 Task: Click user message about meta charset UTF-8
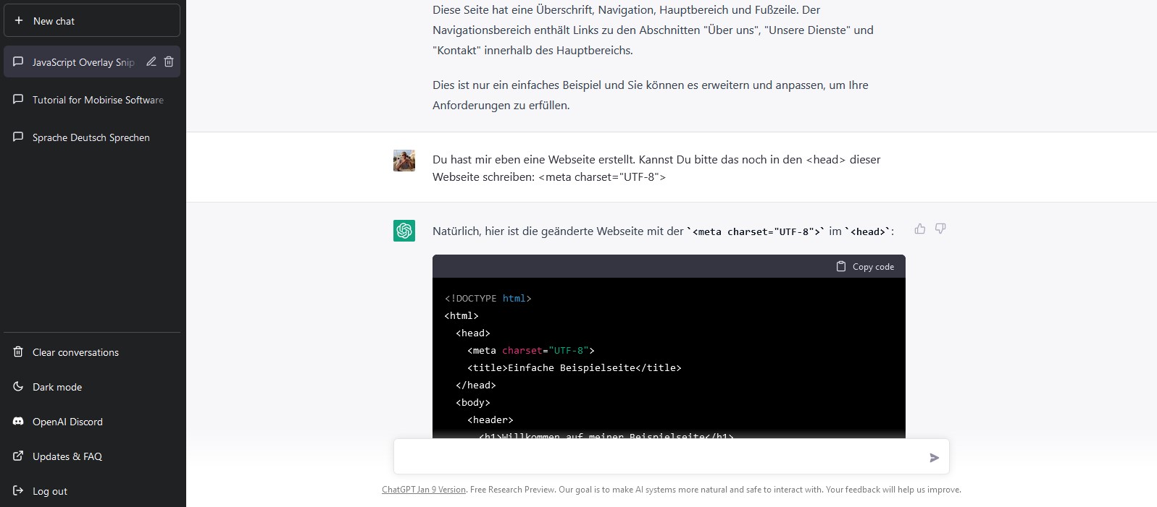[656, 168]
